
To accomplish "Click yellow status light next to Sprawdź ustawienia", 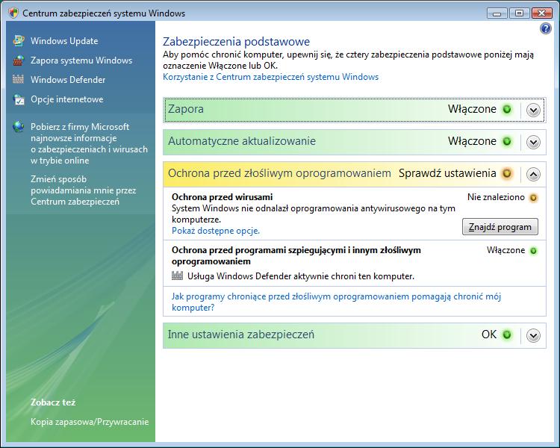I will pos(507,174).
